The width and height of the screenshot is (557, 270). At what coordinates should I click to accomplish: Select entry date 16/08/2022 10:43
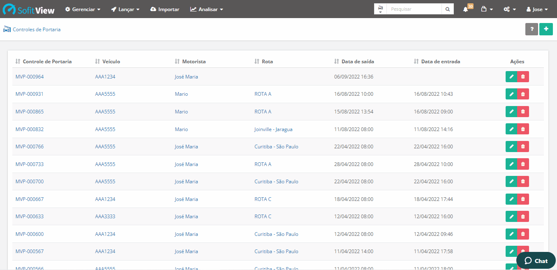(x=433, y=94)
